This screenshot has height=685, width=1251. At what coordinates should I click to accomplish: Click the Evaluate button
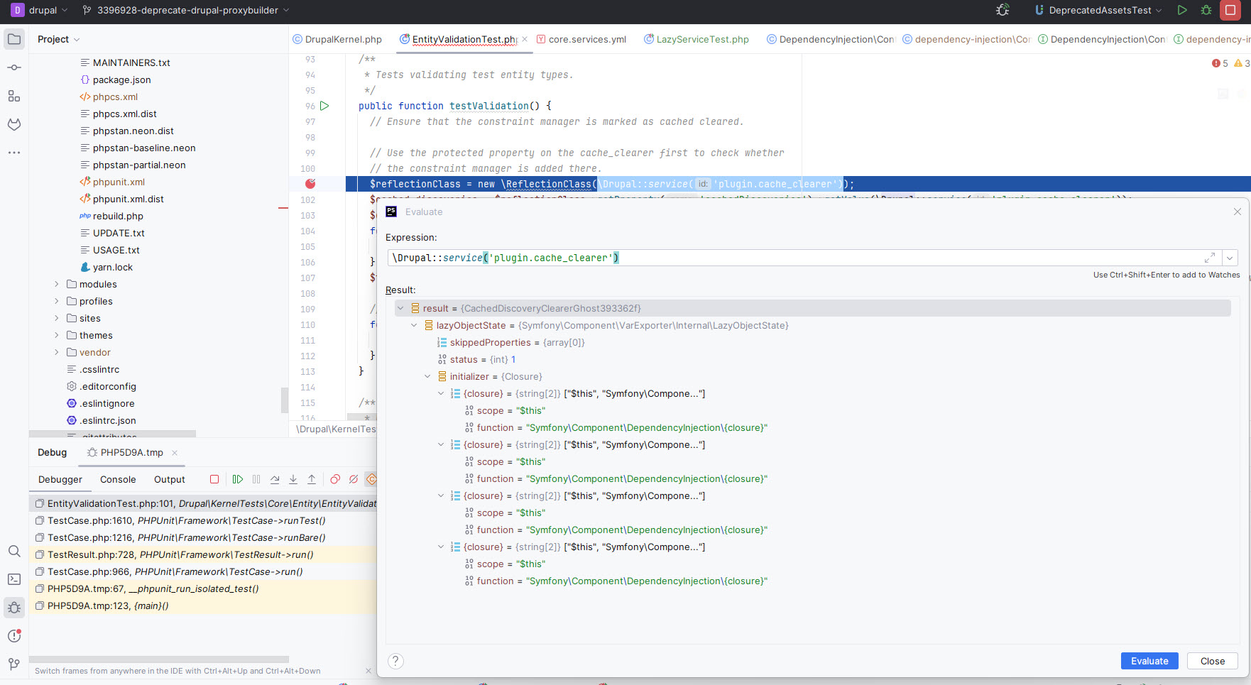(1149, 661)
